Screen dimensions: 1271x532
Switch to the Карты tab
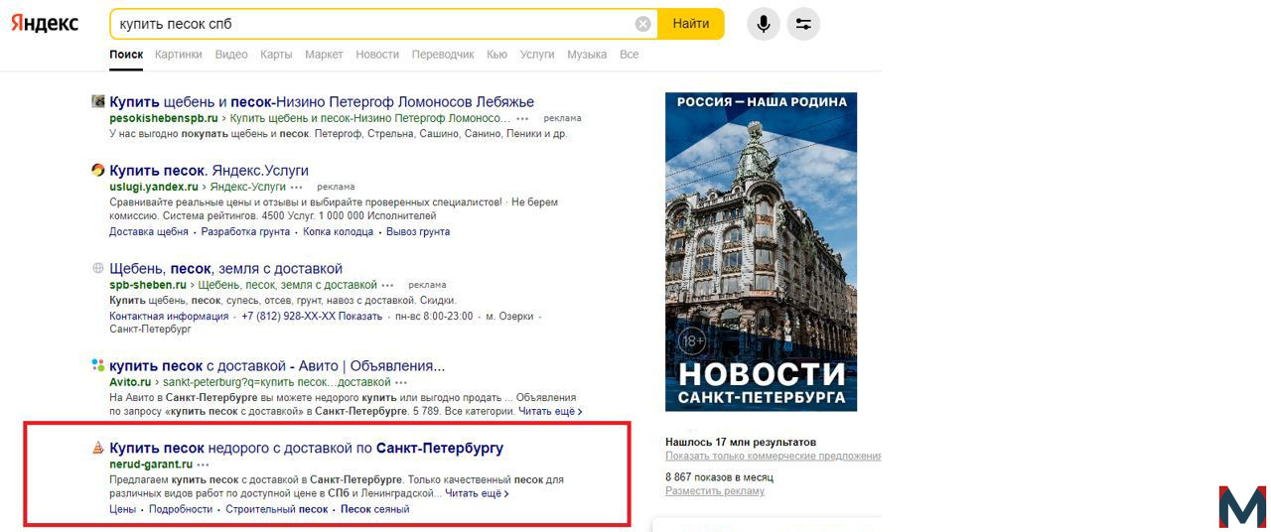(x=276, y=55)
